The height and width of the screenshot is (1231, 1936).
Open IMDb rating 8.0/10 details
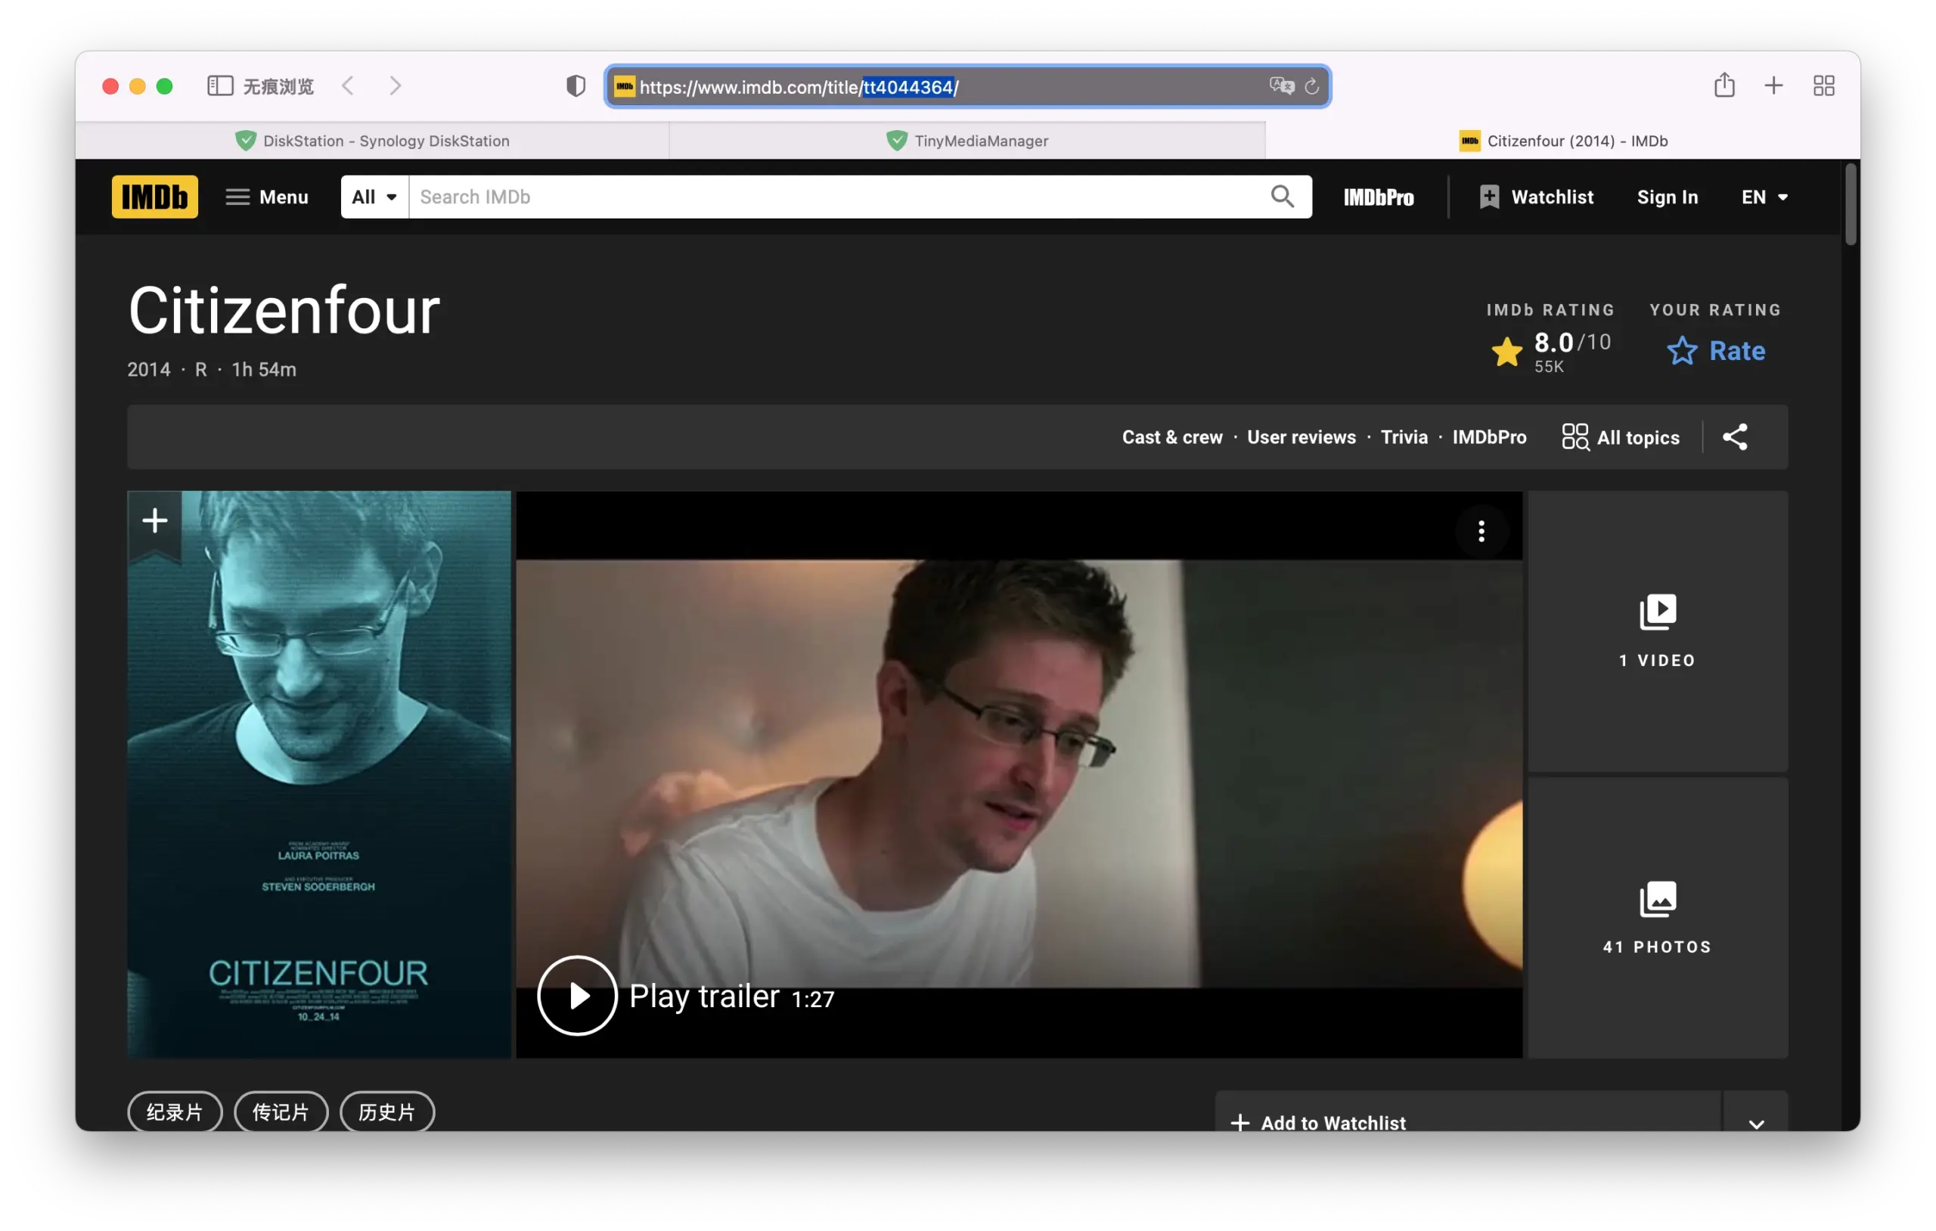(1550, 352)
